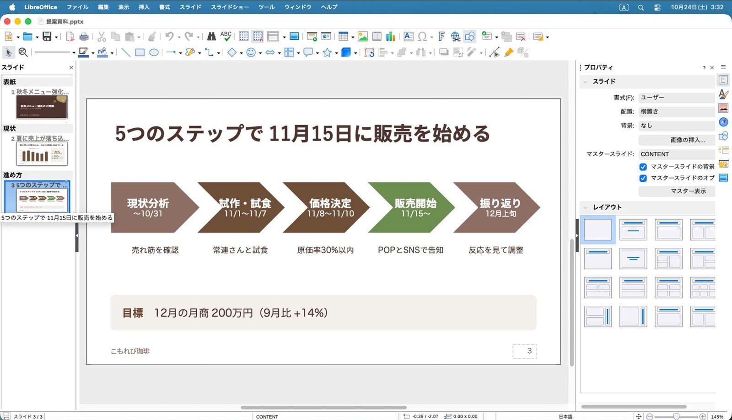Select slide 2 thumbnail 夏に売上が落ち込...
The image size is (732, 420).
click(x=42, y=153)
